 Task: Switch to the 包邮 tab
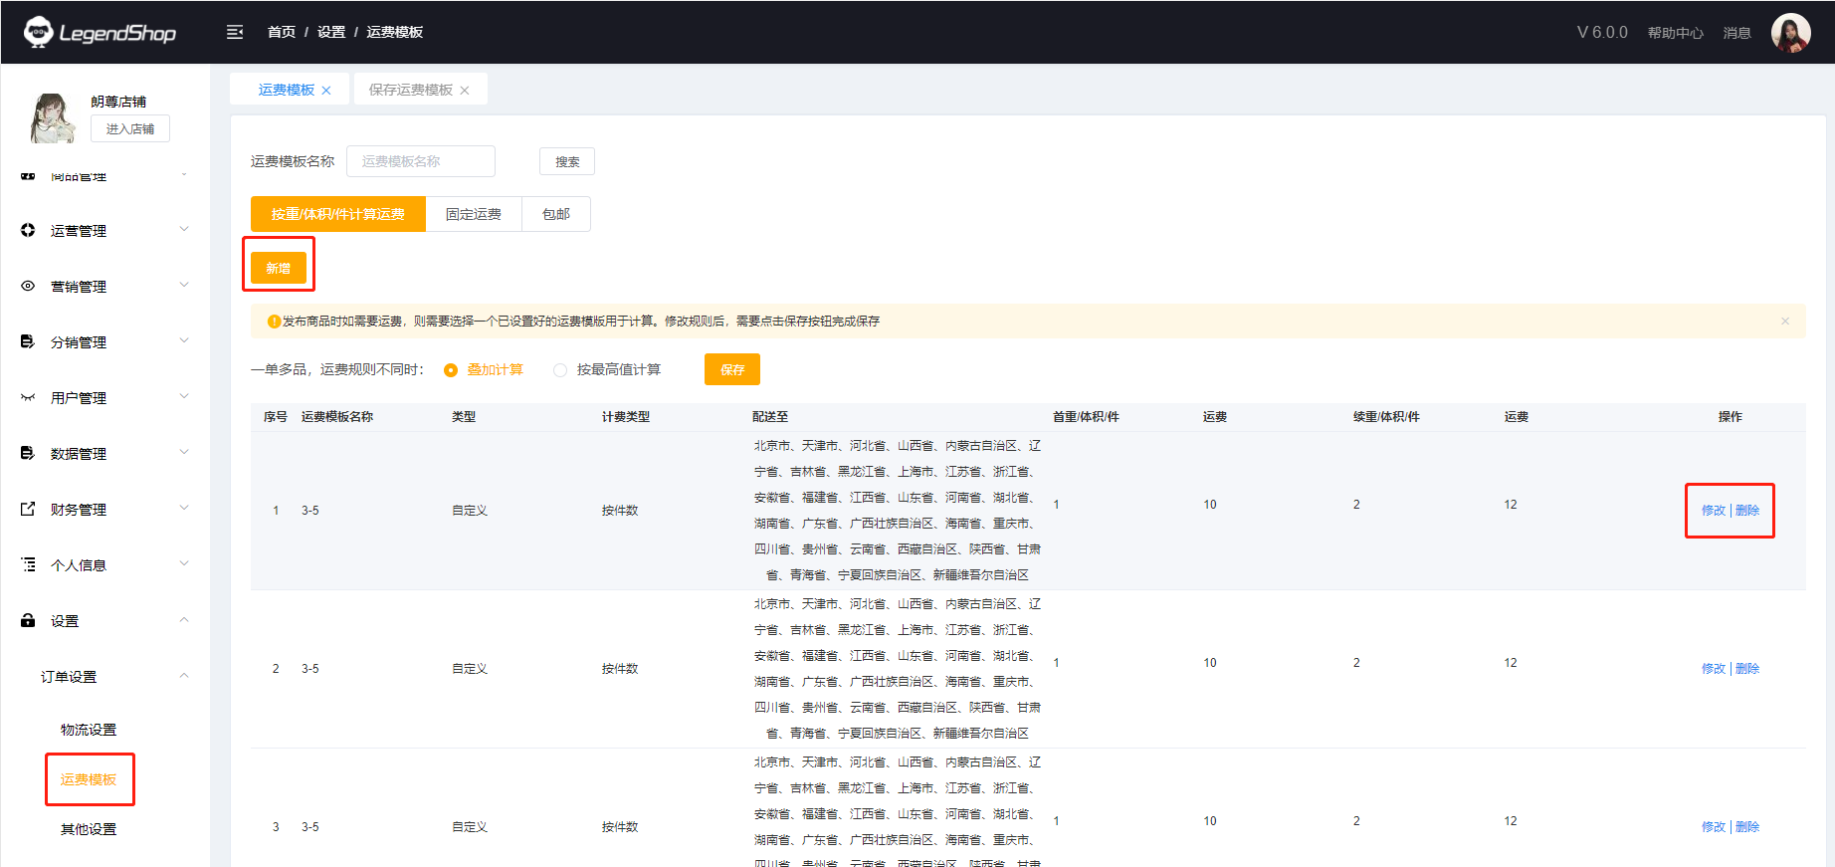556,214
